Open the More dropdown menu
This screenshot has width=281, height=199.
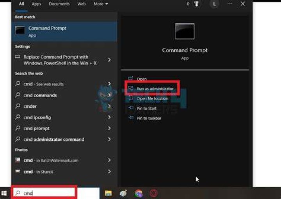pyautogui.click(x=101, y=4)
